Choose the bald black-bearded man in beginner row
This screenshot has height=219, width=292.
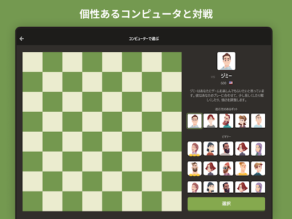(226, 148)
